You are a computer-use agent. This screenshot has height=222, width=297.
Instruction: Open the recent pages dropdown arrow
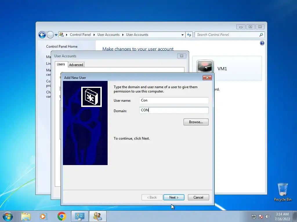coord(56,35)
